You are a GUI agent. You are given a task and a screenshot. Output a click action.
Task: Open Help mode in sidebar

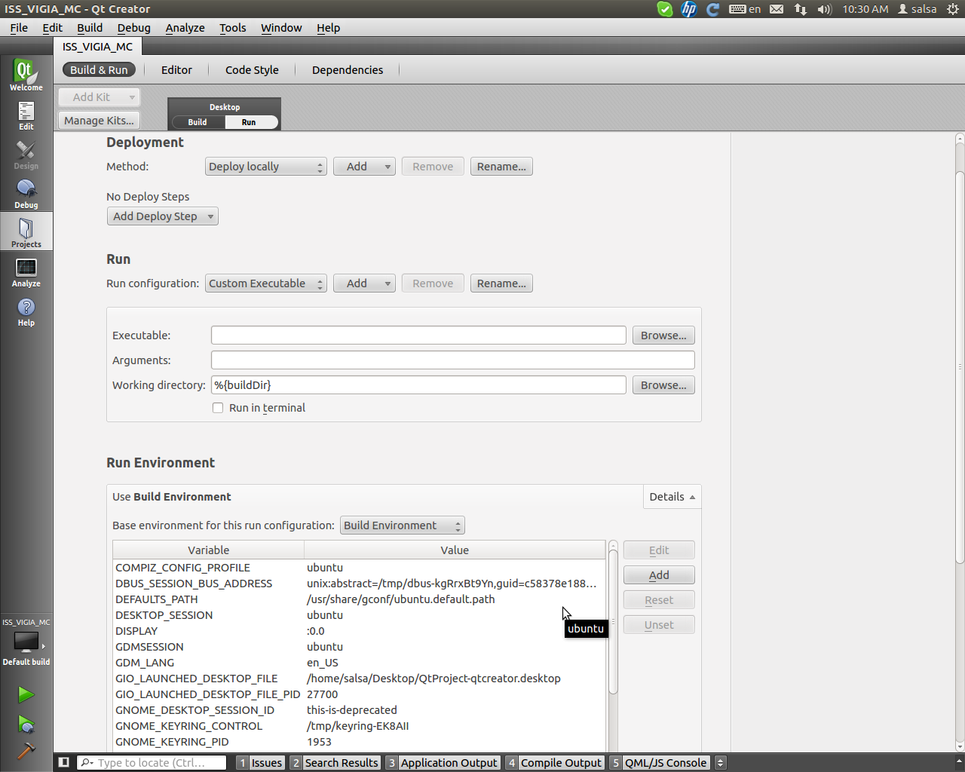(x=26, y=311)
